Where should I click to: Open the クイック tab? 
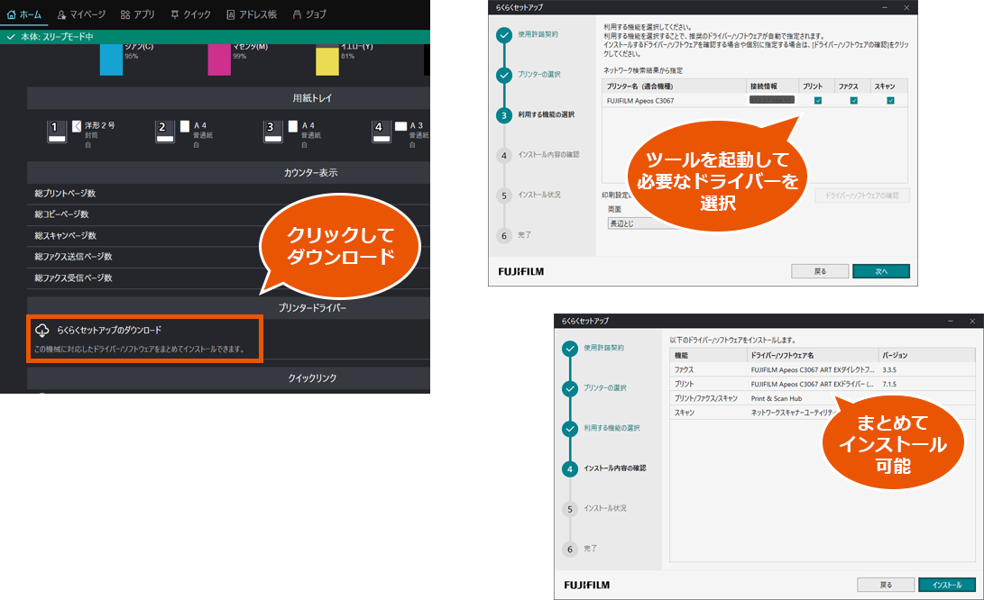pos(190,14)
